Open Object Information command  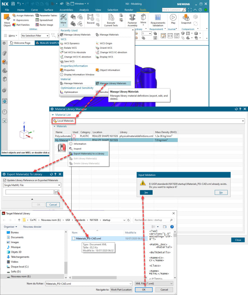[108, 70]
